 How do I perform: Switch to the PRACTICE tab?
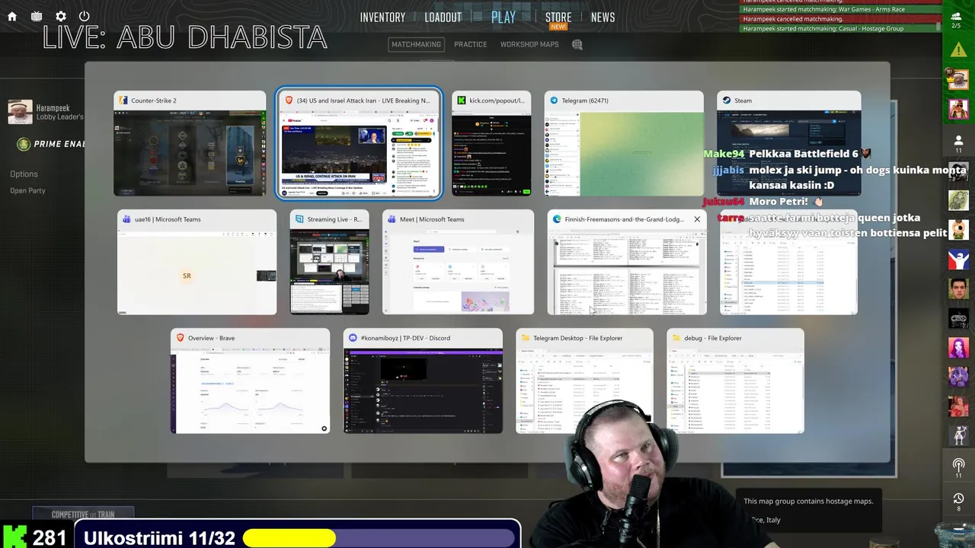470,44
